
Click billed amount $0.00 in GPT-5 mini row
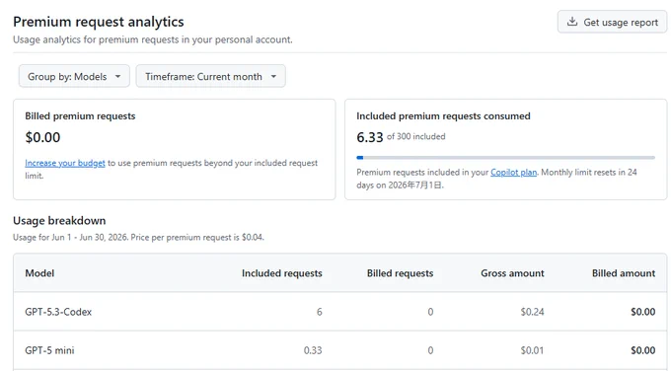[642, 350]
